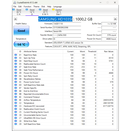Click the Threshold column header

pyautogui.click(x=91, y=51)
